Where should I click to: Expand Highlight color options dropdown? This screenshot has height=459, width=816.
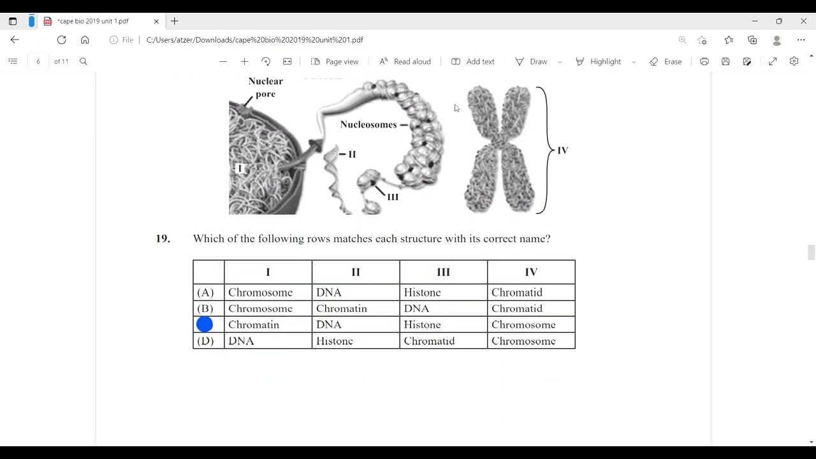coord(634,62)
